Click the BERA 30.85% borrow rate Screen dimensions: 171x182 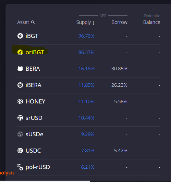[119, 69]
